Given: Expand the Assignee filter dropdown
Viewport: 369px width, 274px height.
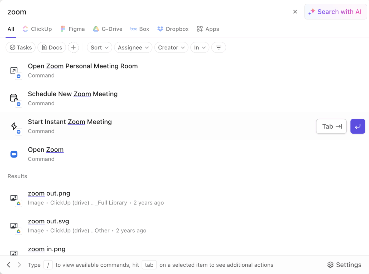Looking at the screenshot, I should point(133,47).
